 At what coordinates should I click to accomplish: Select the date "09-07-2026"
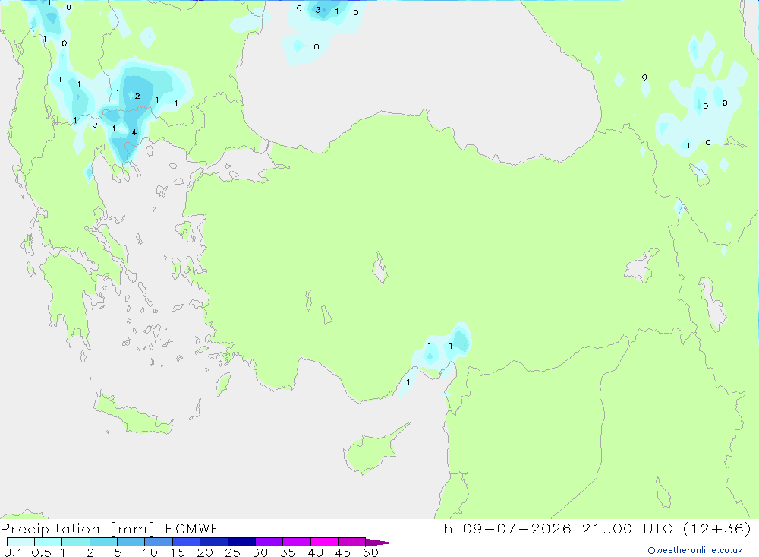pos(517,528)
